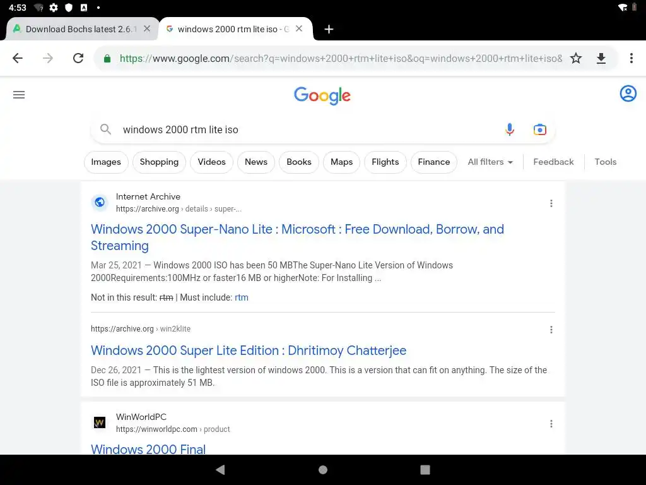Click the Must include rtm link
Image resolution: width=646 pixels, height=485 pixels.
(242, 297)
